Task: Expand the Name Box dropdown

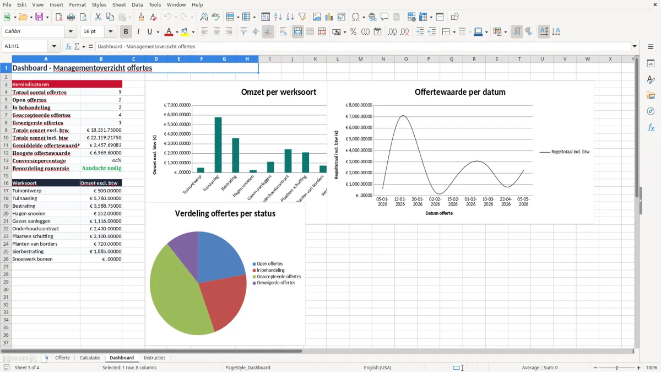Action: 54,47
